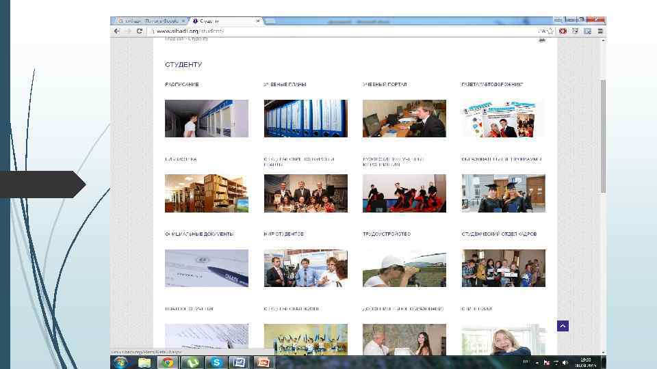This screenshot has height=369, width=657.
Task: Open the 'Образовательные программы' link
Action: coord(502,159)
